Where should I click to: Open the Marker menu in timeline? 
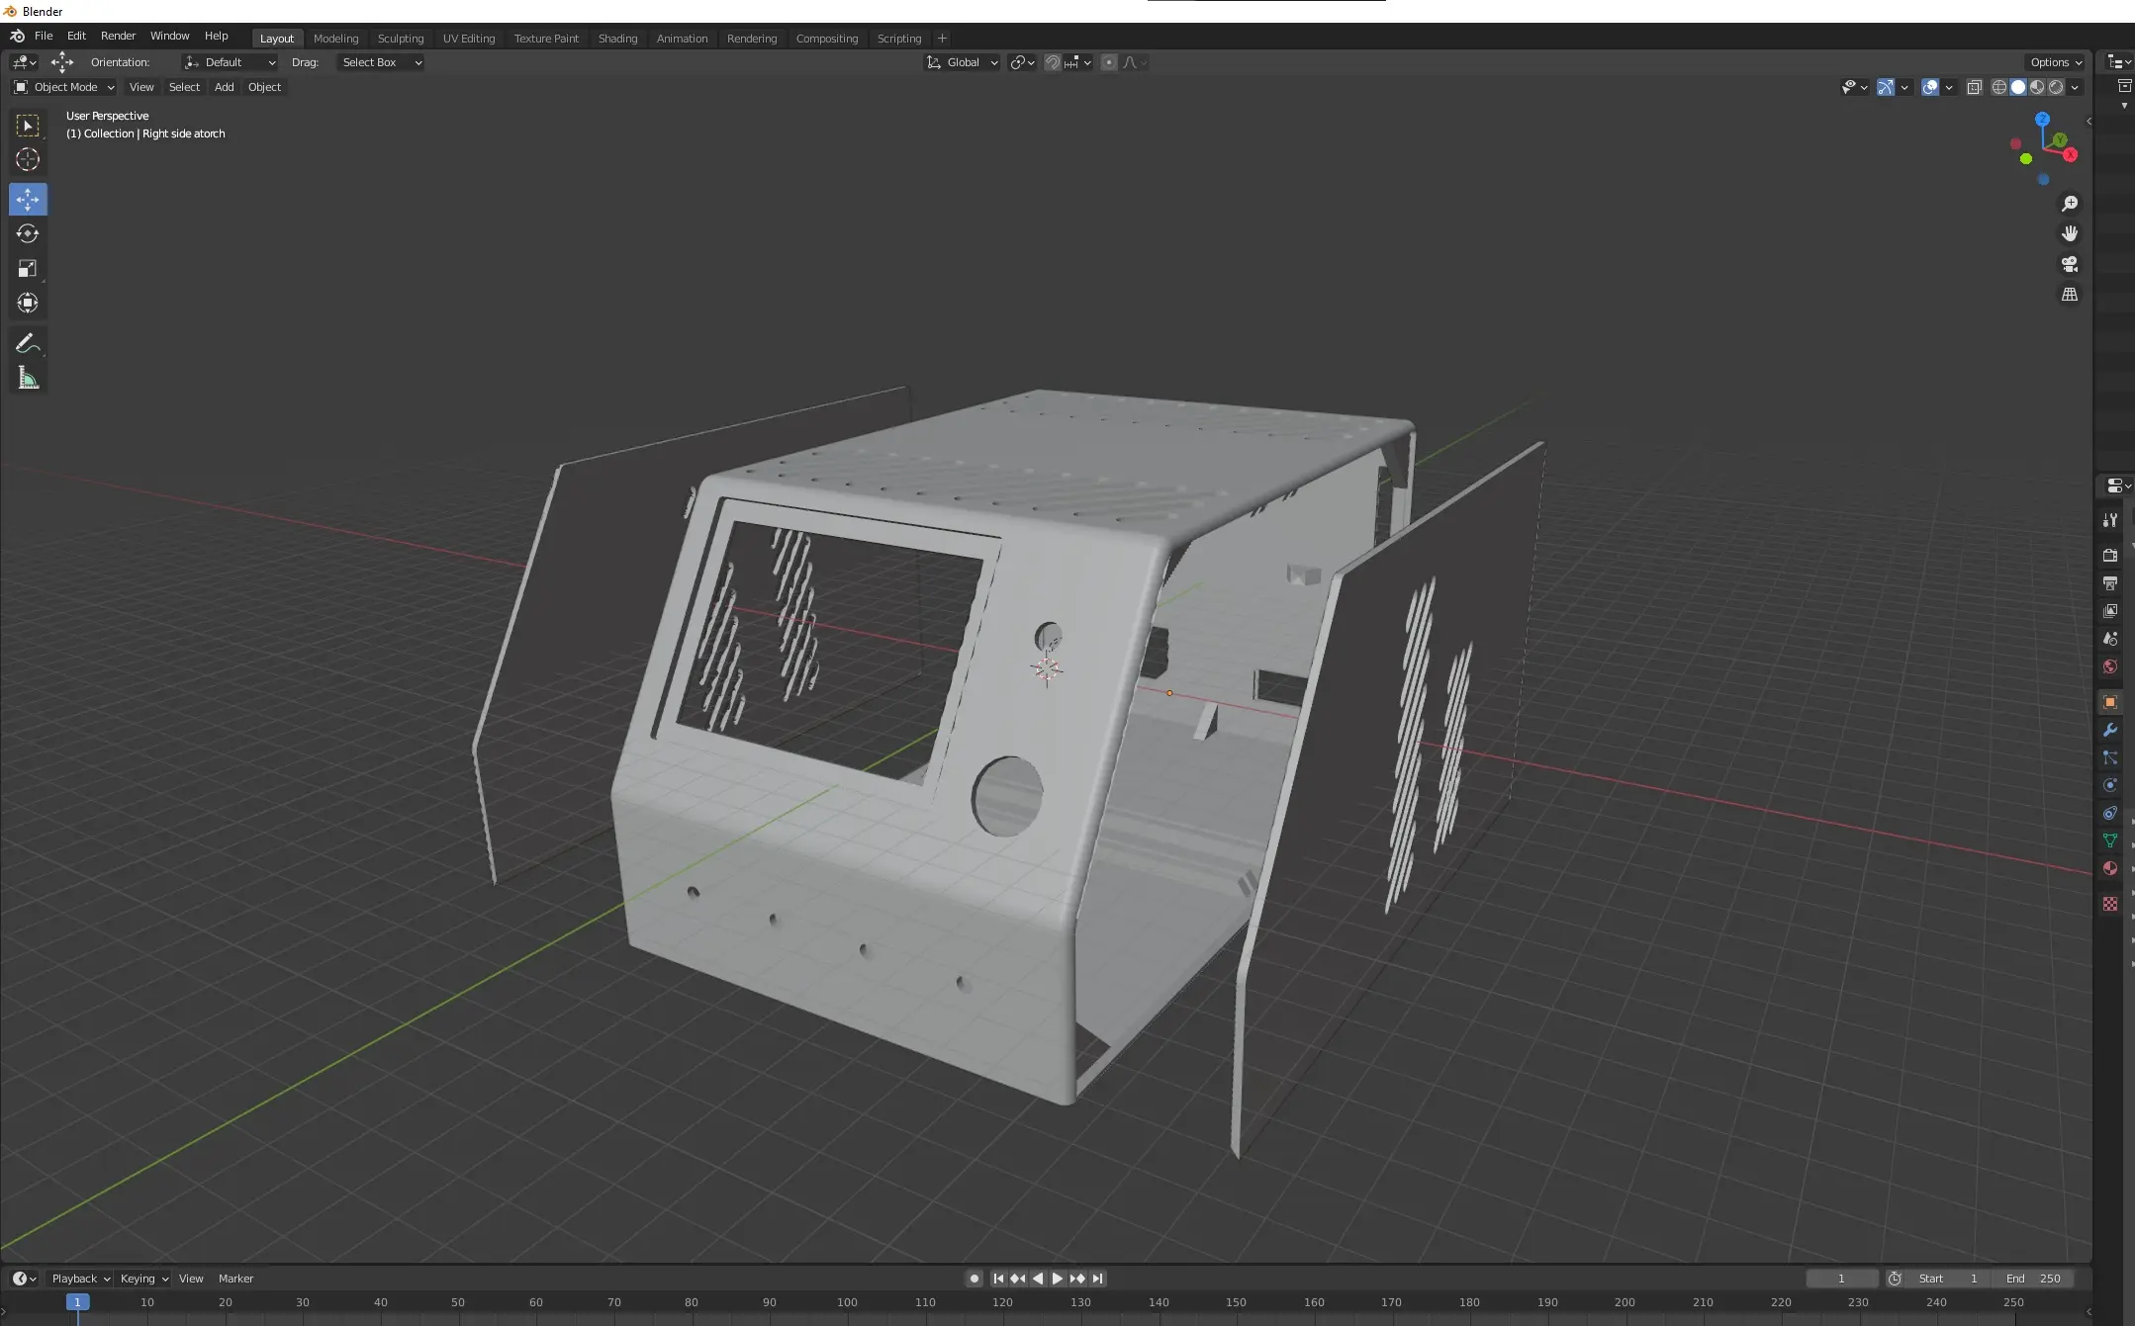(235, 1279)
